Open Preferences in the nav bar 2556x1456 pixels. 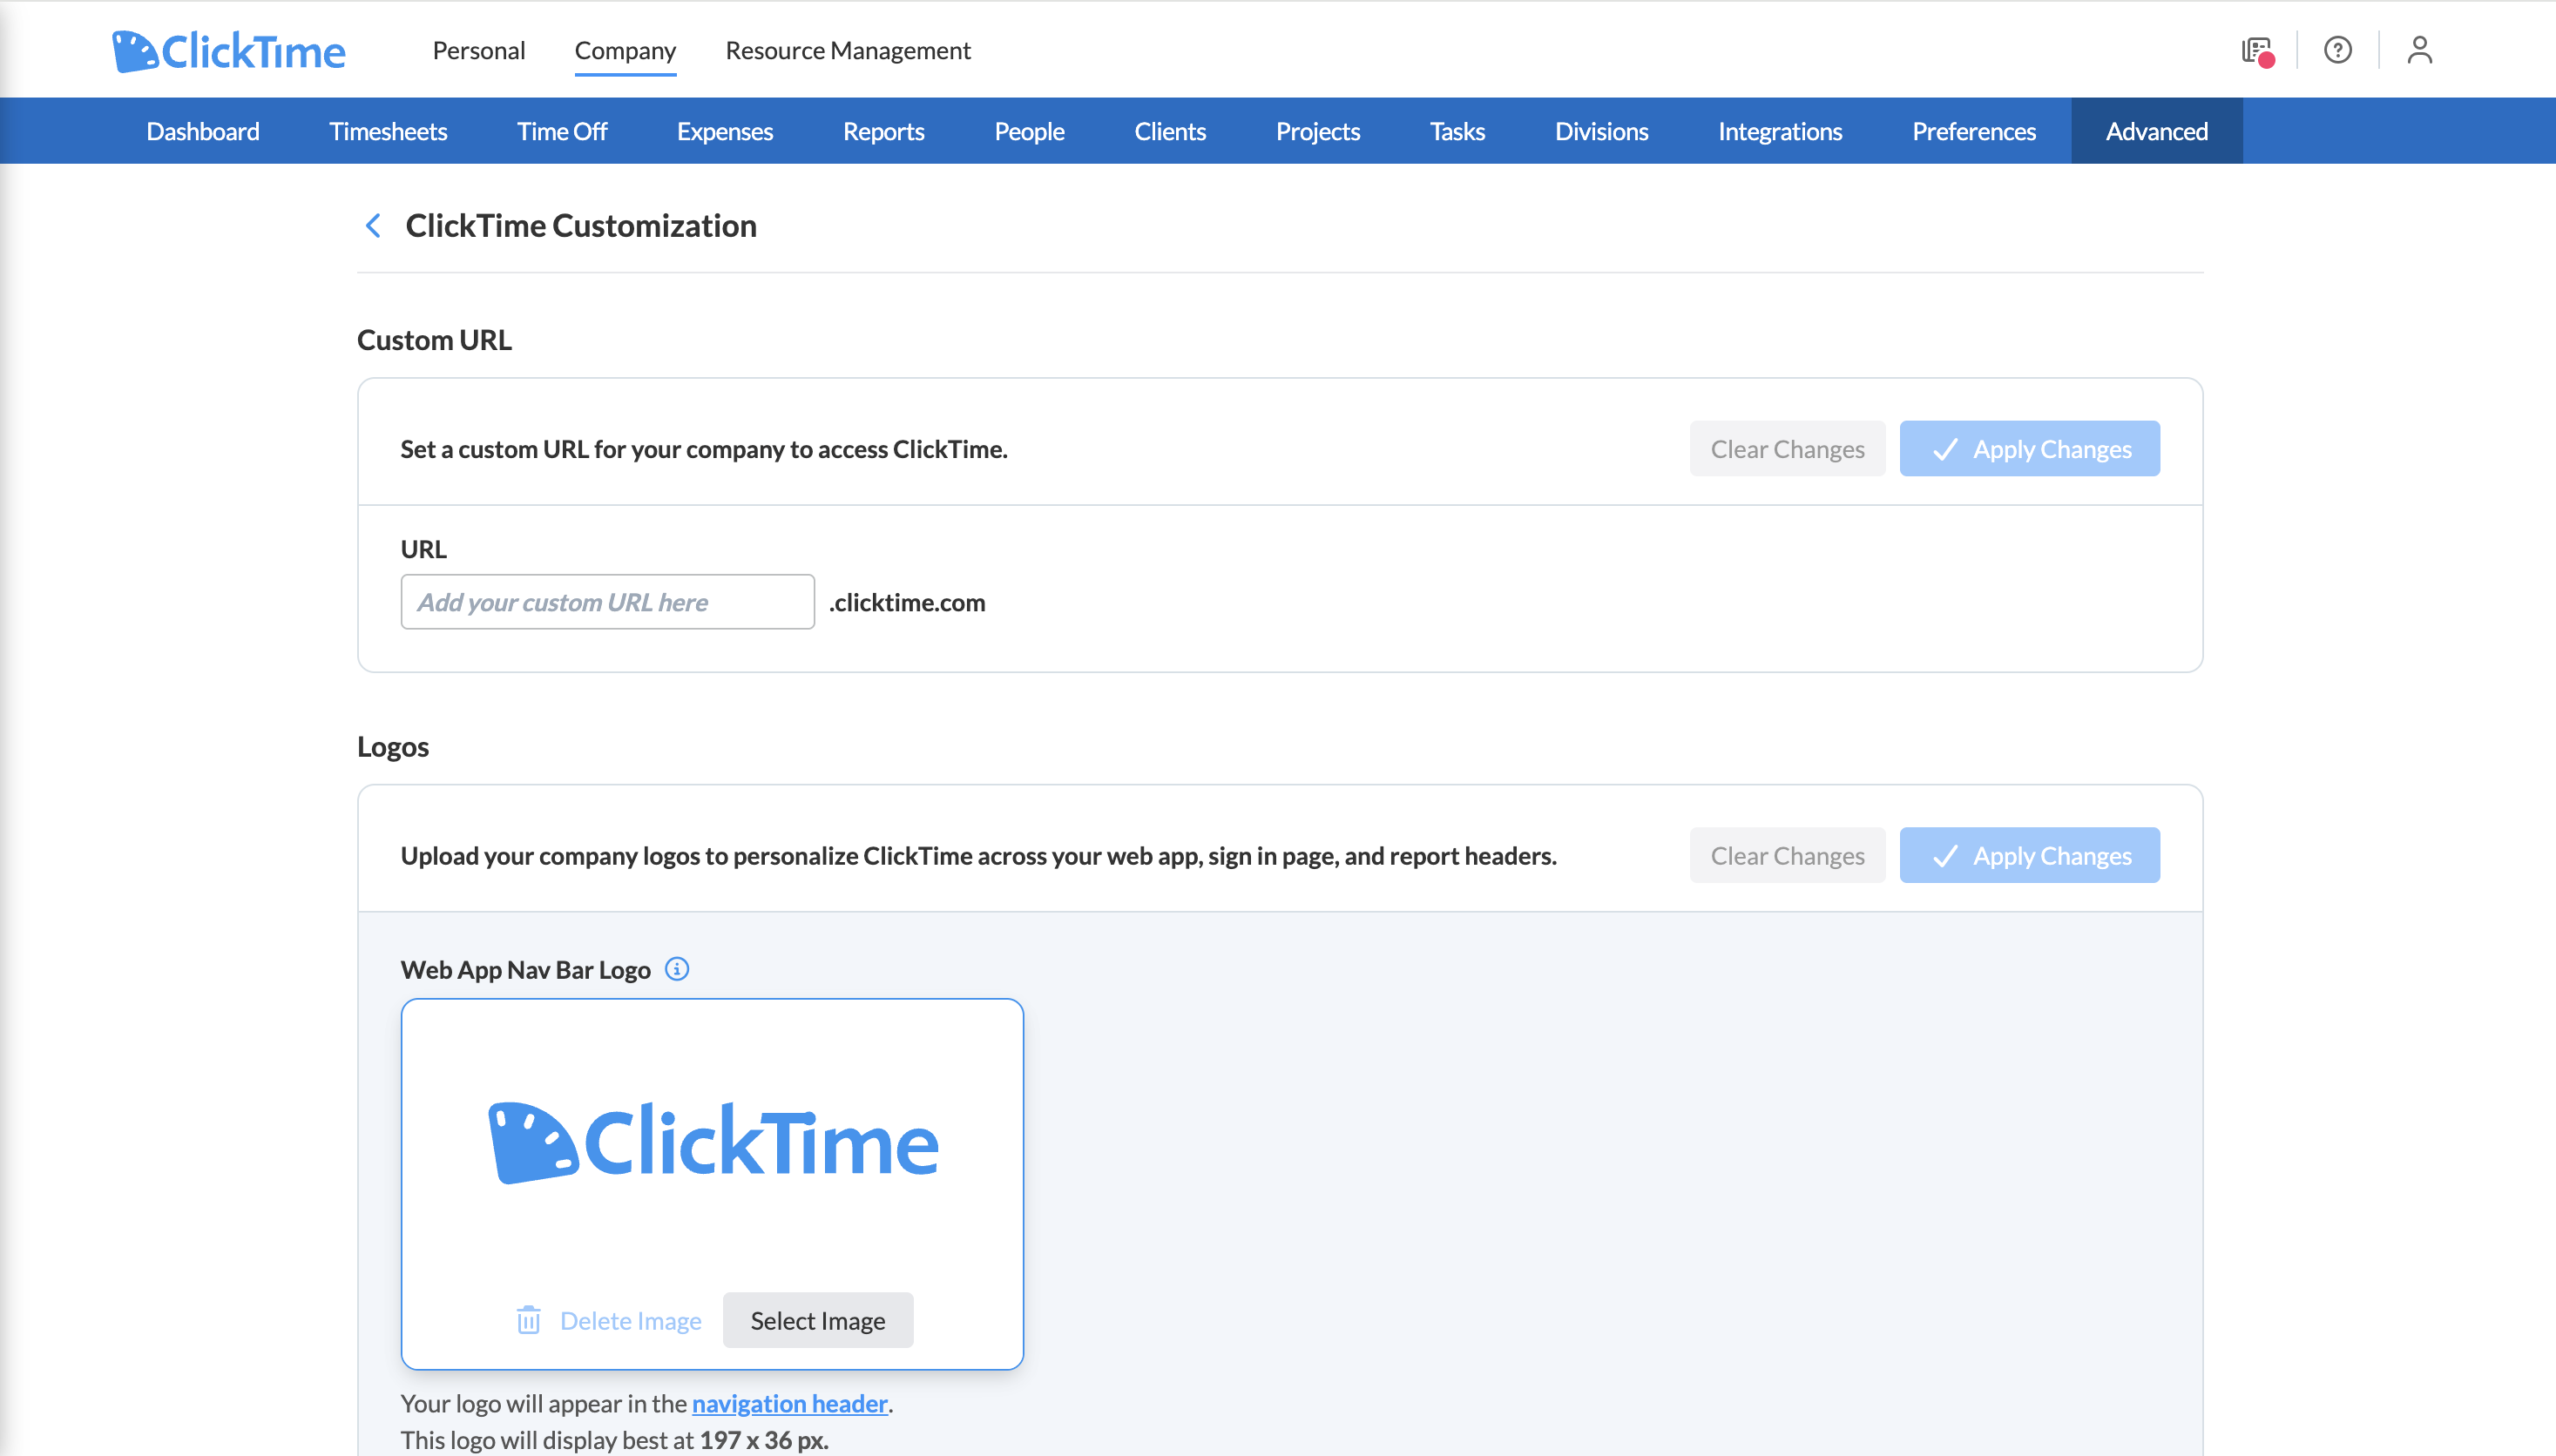[x=1973, y=131]
